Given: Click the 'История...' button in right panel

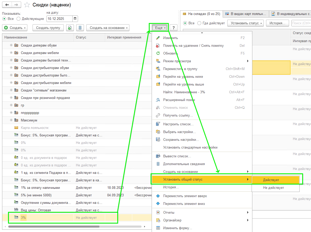Looking at the screenshot, I should pos(277,23).
